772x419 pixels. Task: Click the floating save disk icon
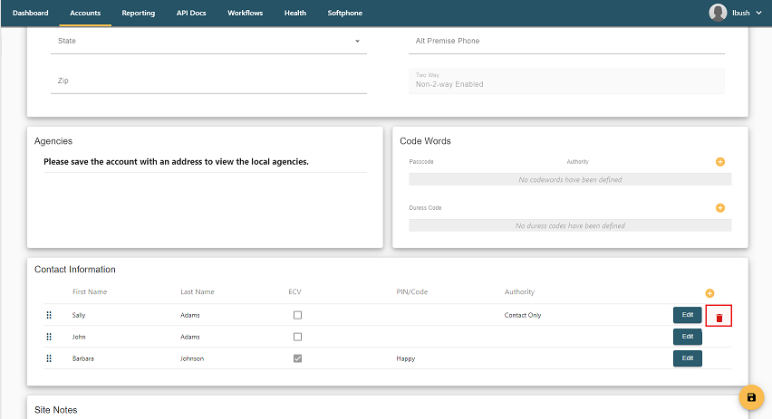tap(750, 397)
